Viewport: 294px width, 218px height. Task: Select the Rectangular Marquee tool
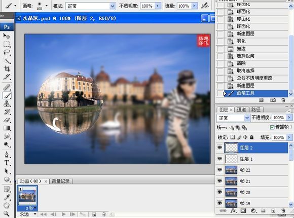[x=7, y=44]
